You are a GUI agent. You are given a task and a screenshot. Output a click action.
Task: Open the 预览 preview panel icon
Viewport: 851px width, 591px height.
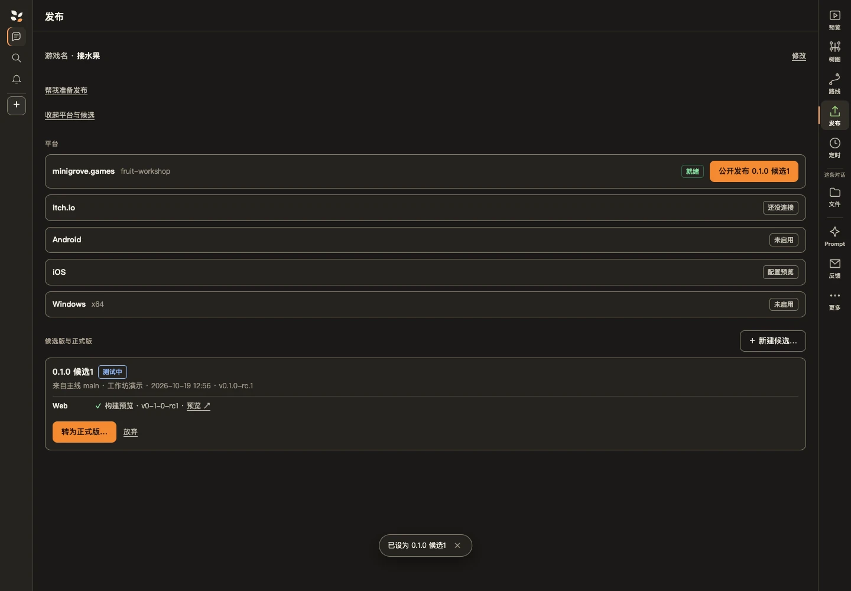click(x=834, y=20)
